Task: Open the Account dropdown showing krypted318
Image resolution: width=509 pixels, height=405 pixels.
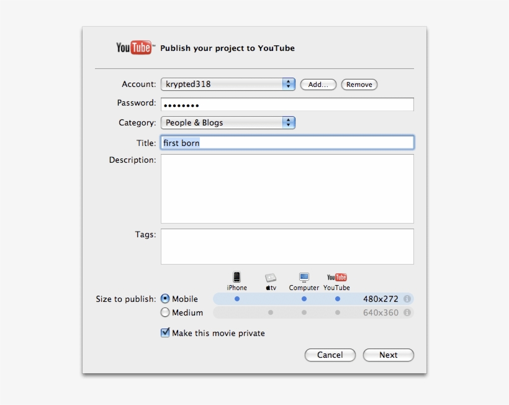Action: click(x=228, y=84)
